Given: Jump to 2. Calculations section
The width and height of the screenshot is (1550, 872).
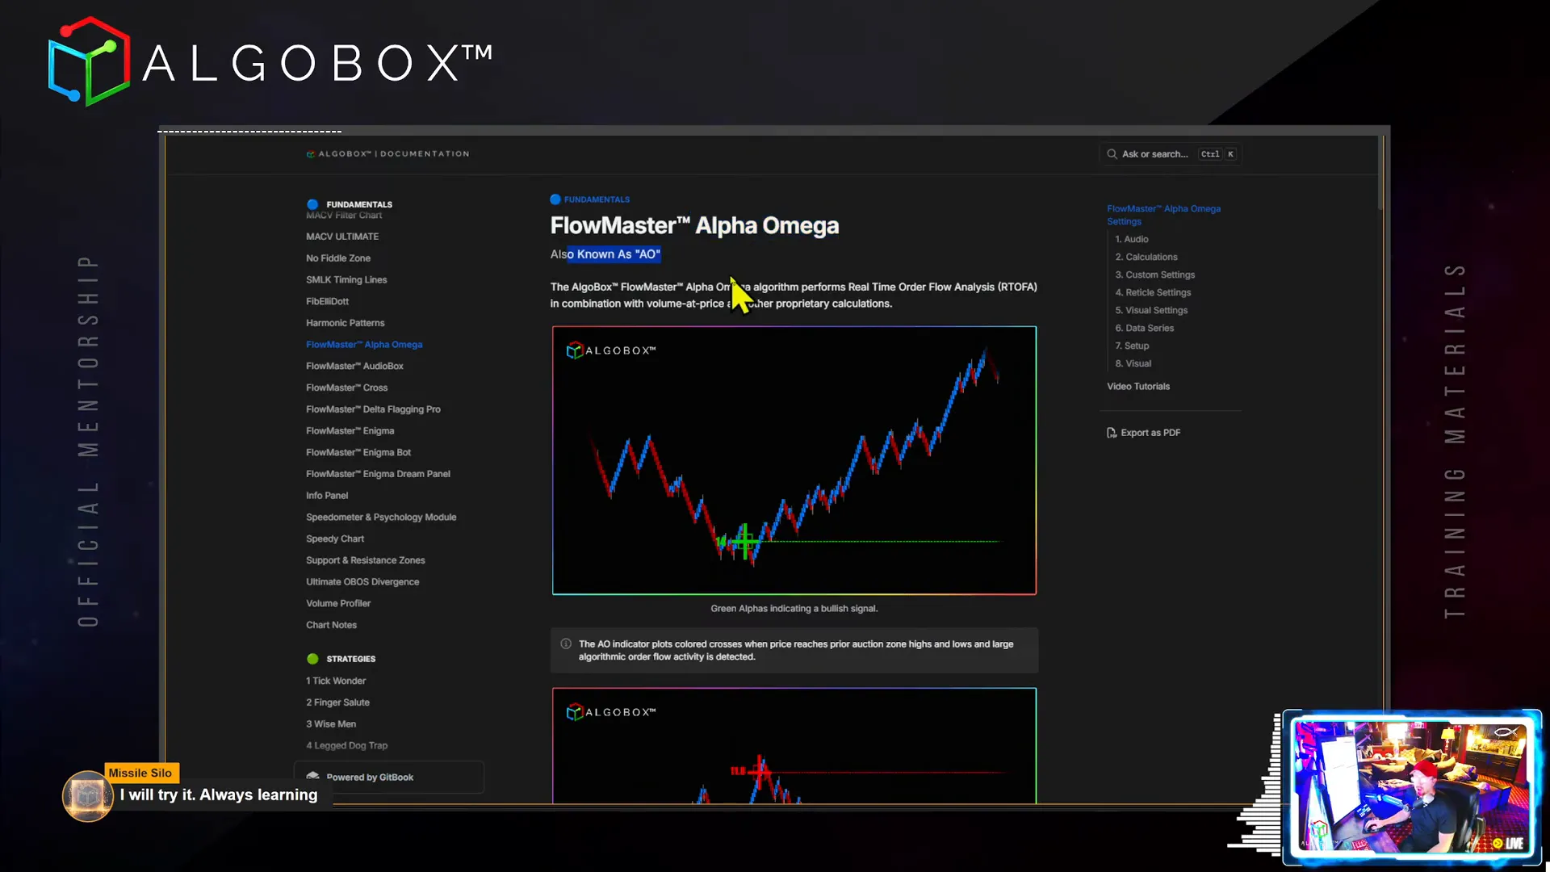Looking at the screenshot, I should tap(1146, 257).
